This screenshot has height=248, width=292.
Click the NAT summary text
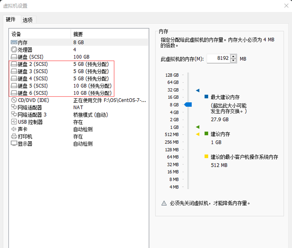[x=78, y=107]
